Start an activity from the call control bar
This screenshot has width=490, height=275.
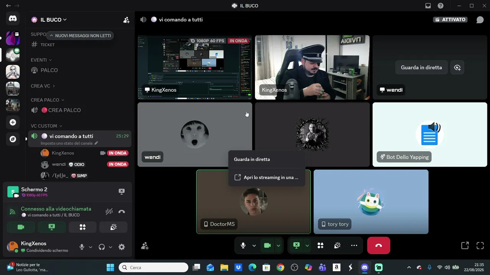[320, 246]
